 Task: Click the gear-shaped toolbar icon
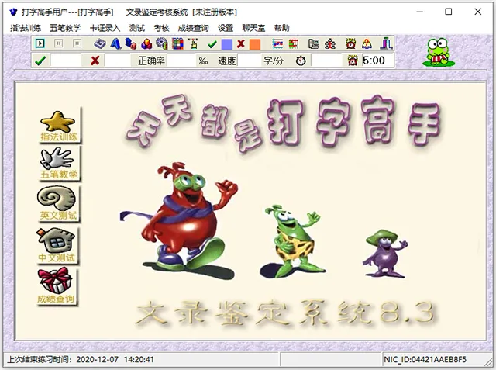pos(162,43)
